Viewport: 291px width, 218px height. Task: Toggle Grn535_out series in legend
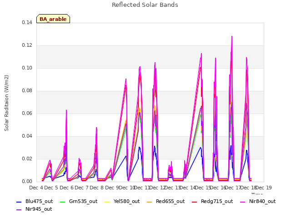pyautogui.click(x=79, y=202)
